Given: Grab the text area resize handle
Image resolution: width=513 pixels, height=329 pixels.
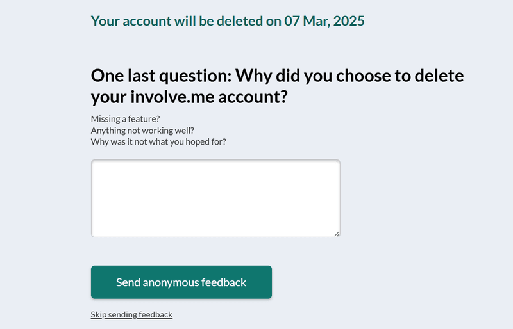Looking at the screenshot, I should coord(337,234).
